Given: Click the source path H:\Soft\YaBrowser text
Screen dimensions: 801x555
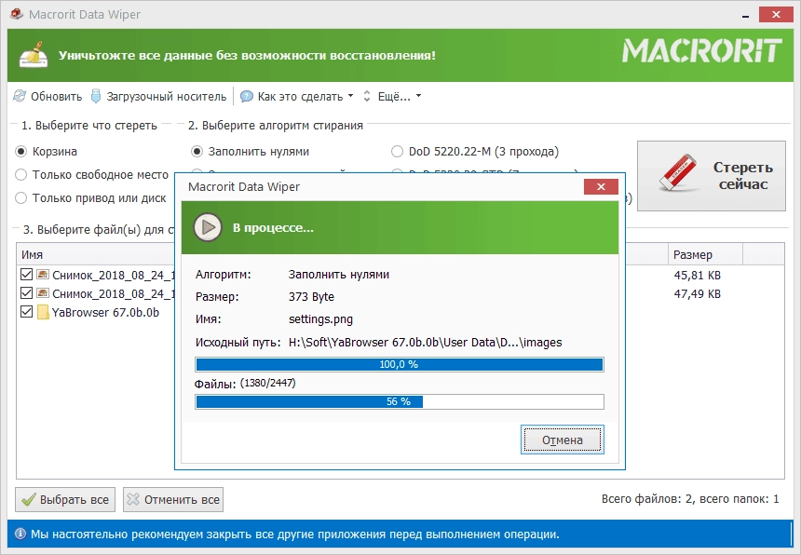Looking at the screenshot, I should click(425, 342).
